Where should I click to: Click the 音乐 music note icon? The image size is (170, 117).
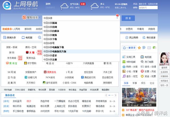pyautogui.click(x=124, y=76)
